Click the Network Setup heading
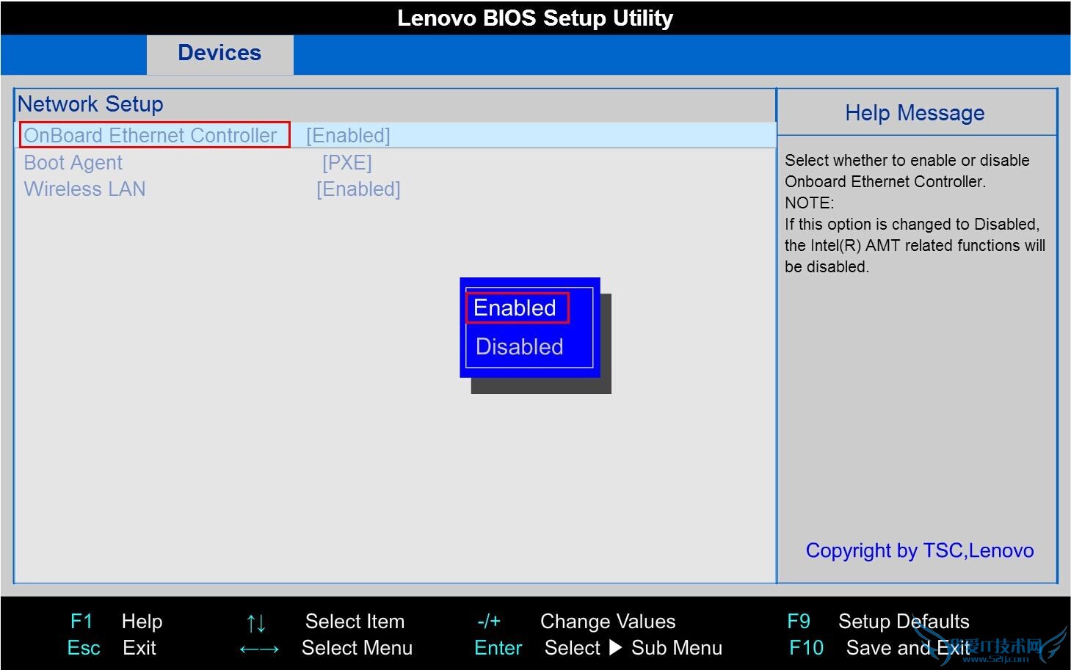1071x670 pixels. click(x=90, y=104)
